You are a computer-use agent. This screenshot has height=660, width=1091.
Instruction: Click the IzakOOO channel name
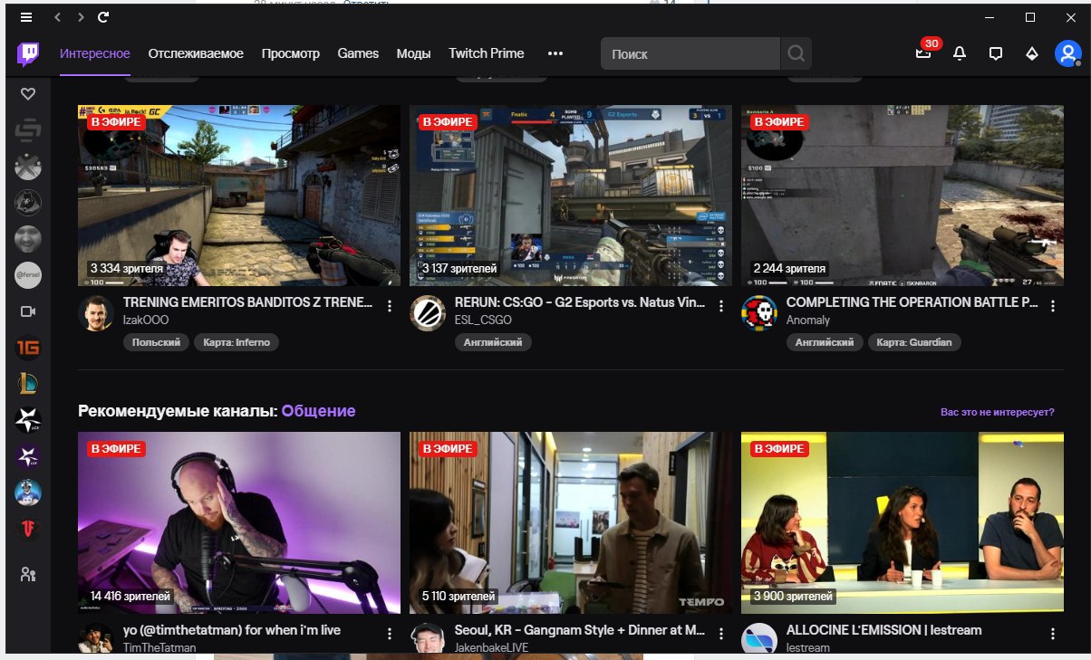146,320
